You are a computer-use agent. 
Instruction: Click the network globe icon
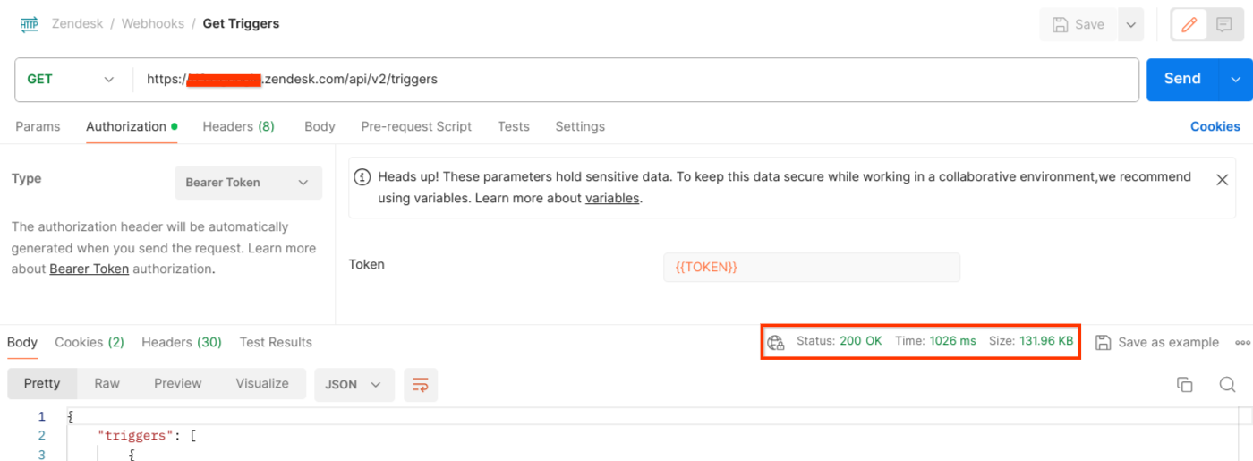[x=776, y=342]
